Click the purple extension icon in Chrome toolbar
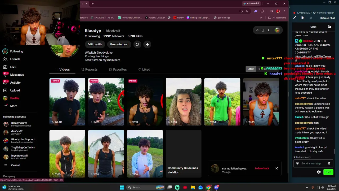The image size is (339, 191). click(256, 11)
